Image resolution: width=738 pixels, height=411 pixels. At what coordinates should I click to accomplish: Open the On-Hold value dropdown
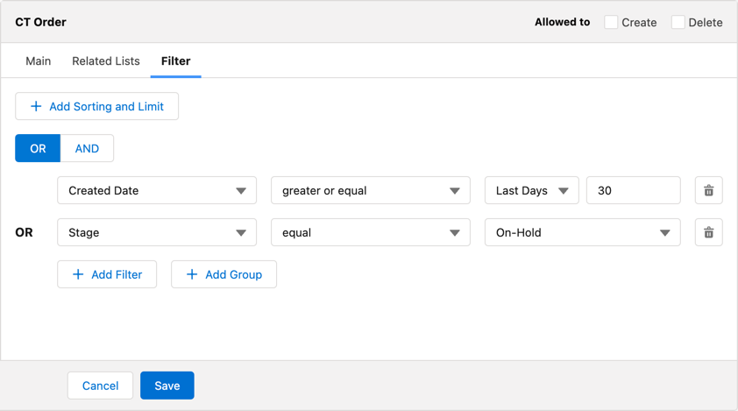(x=583, y=232)
